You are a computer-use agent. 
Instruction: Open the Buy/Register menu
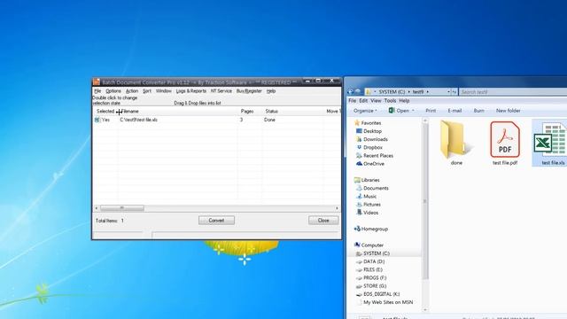click(249, 91)
